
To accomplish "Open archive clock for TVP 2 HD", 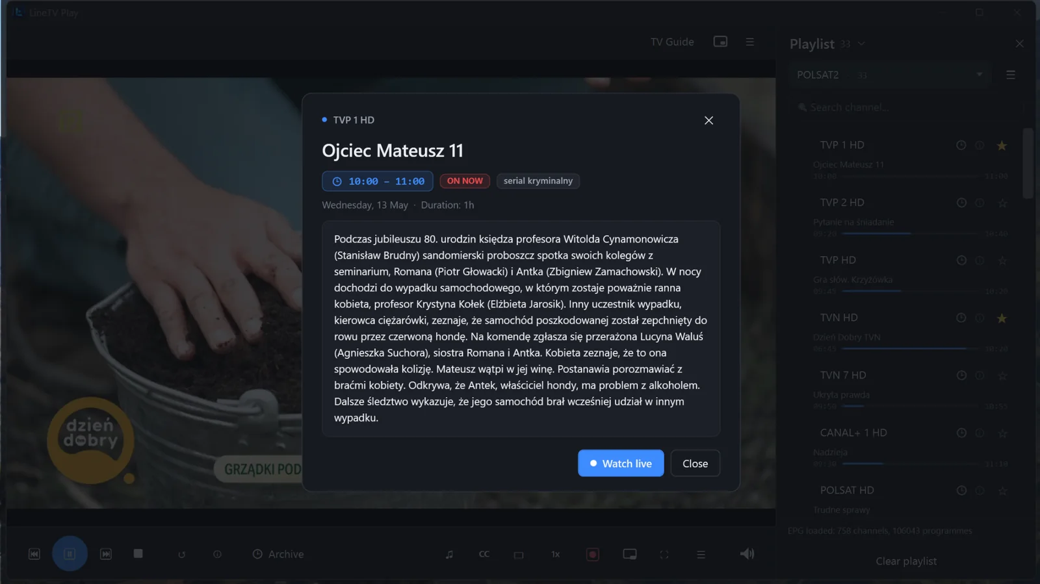I will point(961,203).
